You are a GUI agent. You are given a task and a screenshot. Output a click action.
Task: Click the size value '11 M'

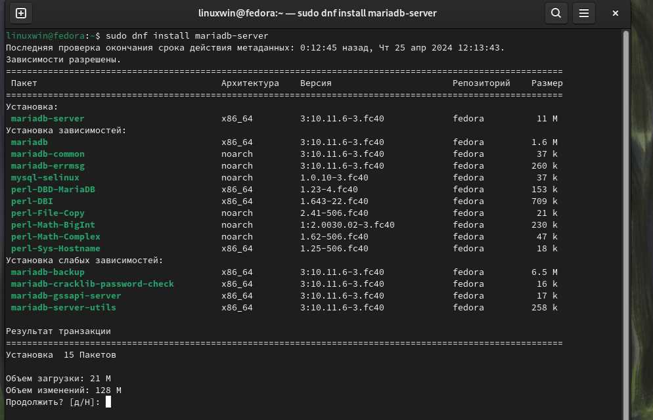point(547,119)
